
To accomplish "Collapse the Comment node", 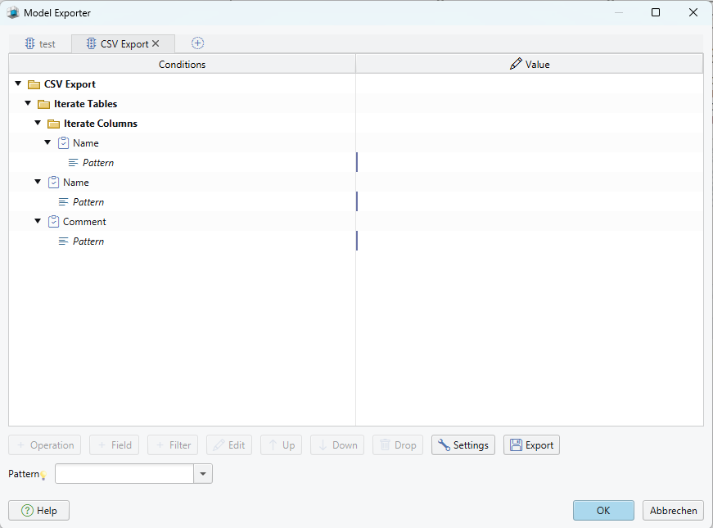I will click(38, 221).
